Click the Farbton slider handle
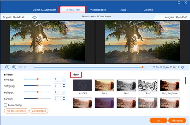The width and height of the screenshot is (190, 125). tap(38, 99)
